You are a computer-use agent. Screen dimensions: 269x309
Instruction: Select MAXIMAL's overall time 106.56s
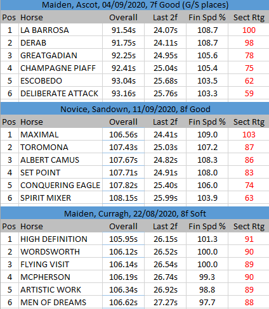coord(123,134)
